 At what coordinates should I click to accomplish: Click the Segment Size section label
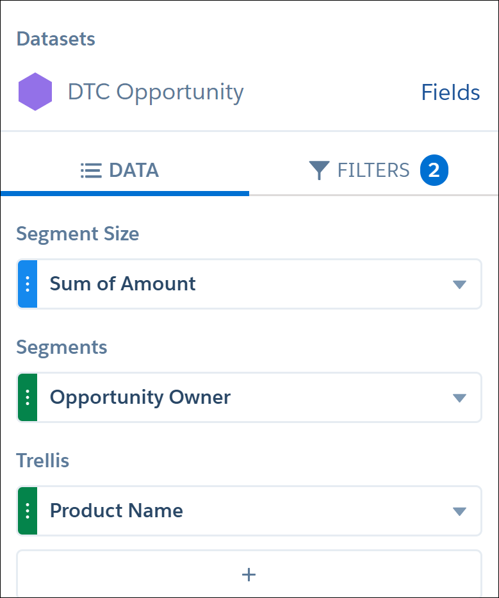click(x=78, y=234)
